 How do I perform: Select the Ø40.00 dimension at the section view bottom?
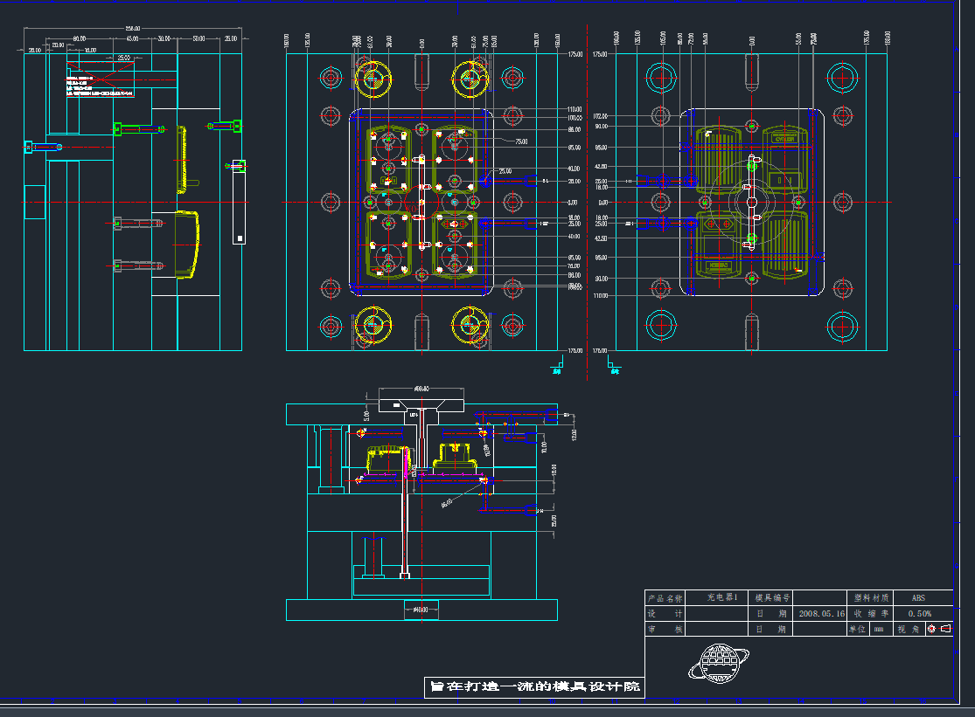point(421,610)
